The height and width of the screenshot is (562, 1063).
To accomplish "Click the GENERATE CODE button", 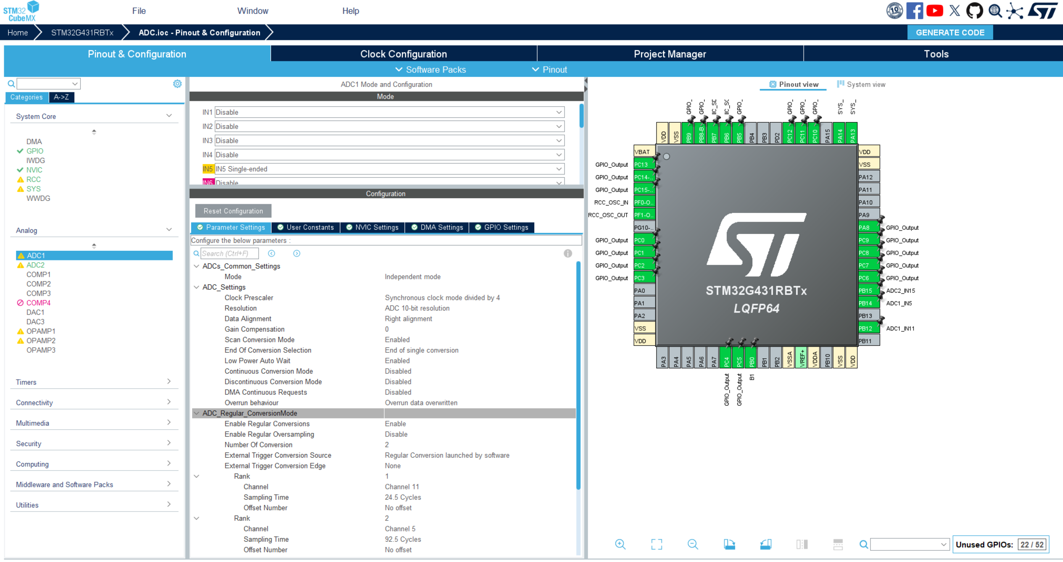I will pyautogui.click(x=950, y=32).
